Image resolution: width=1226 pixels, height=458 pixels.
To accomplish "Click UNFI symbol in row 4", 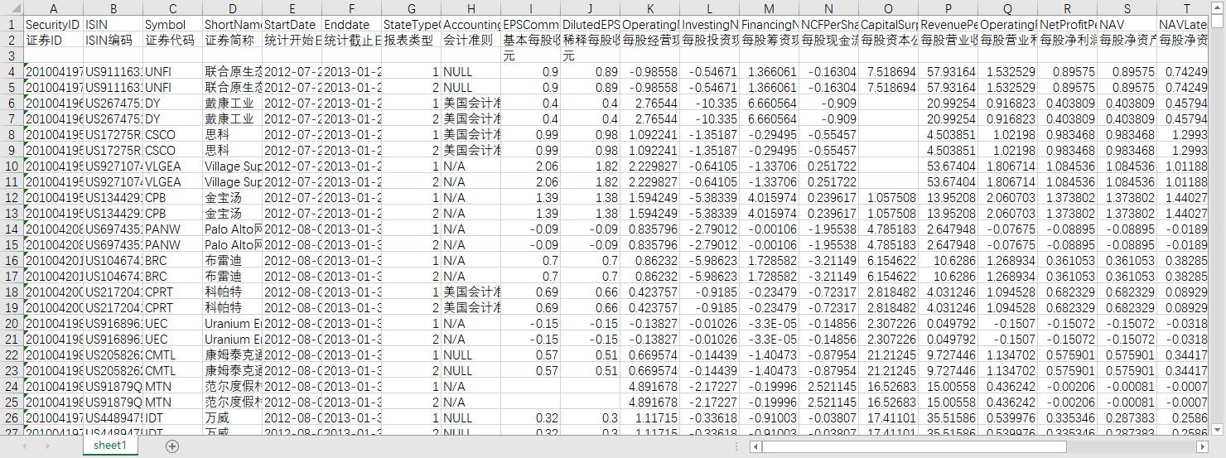I will 172,71.
